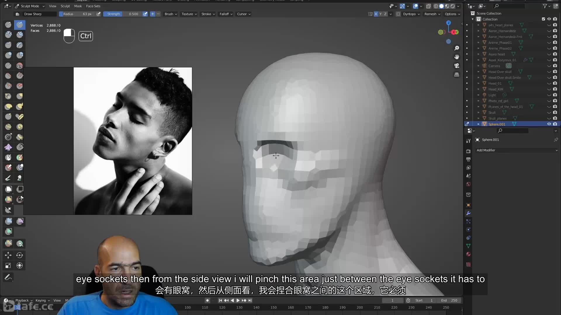Select the Box Hide tool
The image size is (561, 315).
click(x=20, y=189)
